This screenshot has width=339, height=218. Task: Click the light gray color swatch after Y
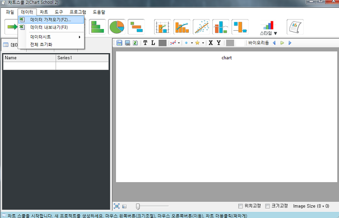coord(230,42)
